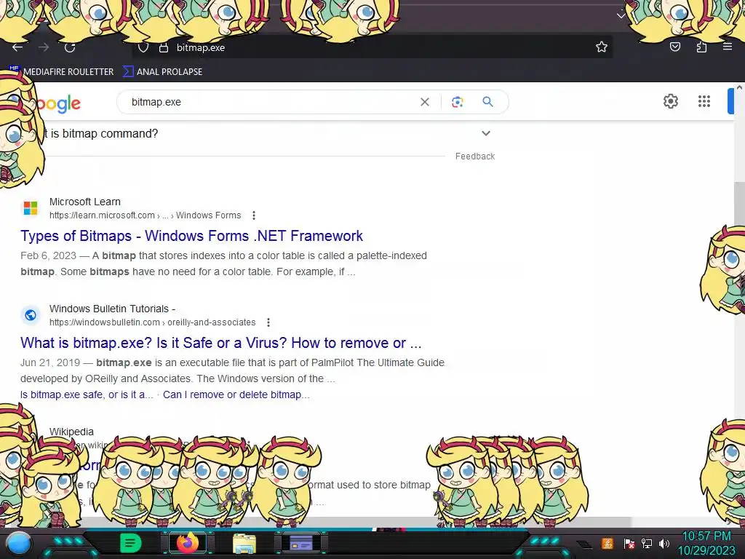The height and width of the screenshot is (559, 745).
Task: Click the Java tray icon
Action: [607, 543]
